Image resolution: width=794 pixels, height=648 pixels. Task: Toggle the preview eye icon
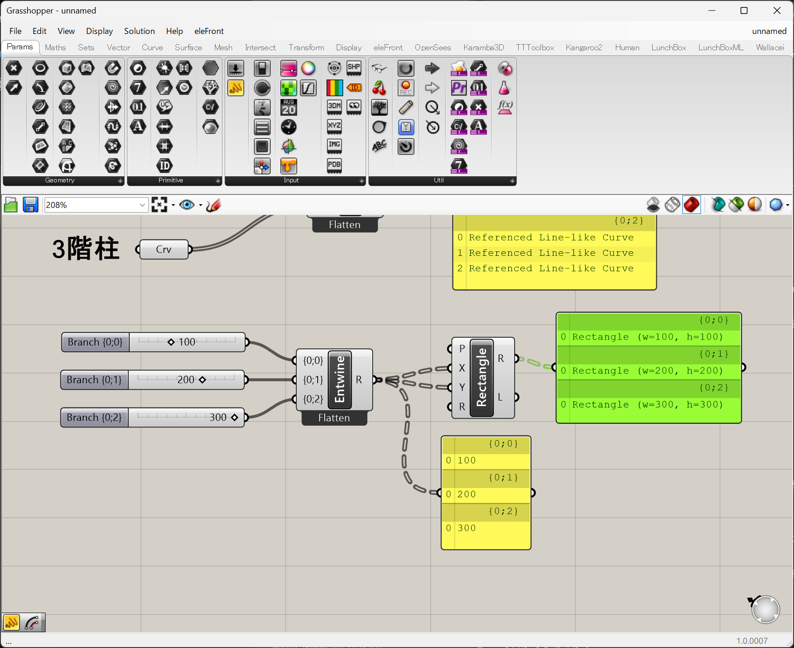(187, 205)
